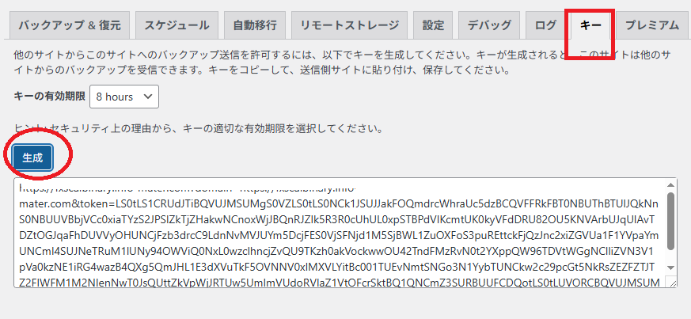Viewport: 691px width, 319px height.
Task: Go to the リモートストレージ tab
Action: pyautogui.click(x=349, y=25)
